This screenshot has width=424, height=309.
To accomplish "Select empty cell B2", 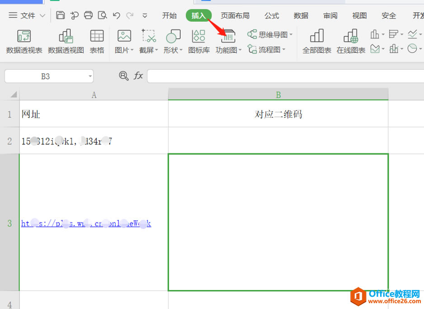I will click(x=278, y=141).
